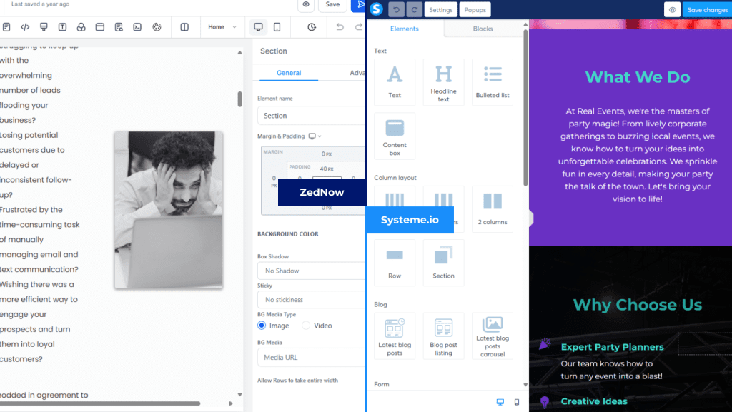Open the Home page dropdown
The width and height of the screenshot is (732, 412).
tap(222, 26)
